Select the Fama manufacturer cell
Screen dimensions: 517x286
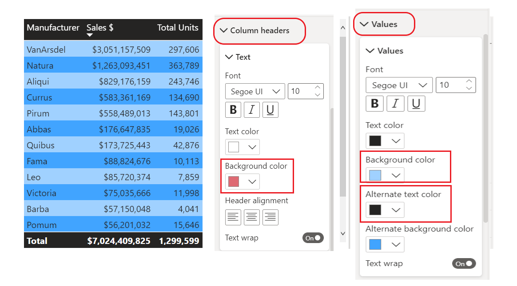(37, 161)
